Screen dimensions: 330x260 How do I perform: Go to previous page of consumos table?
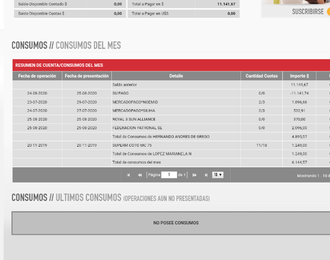pos(140,175)
